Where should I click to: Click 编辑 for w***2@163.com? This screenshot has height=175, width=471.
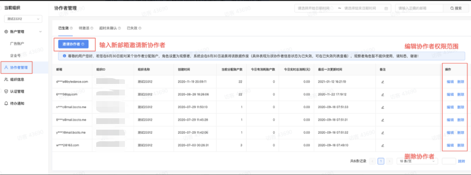click(x=450, y=145)
